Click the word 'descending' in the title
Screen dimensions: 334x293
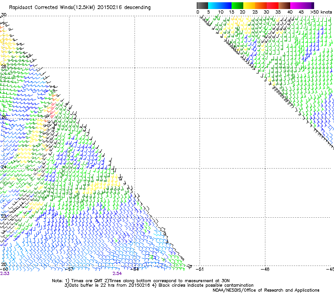(x=137, y=8)
